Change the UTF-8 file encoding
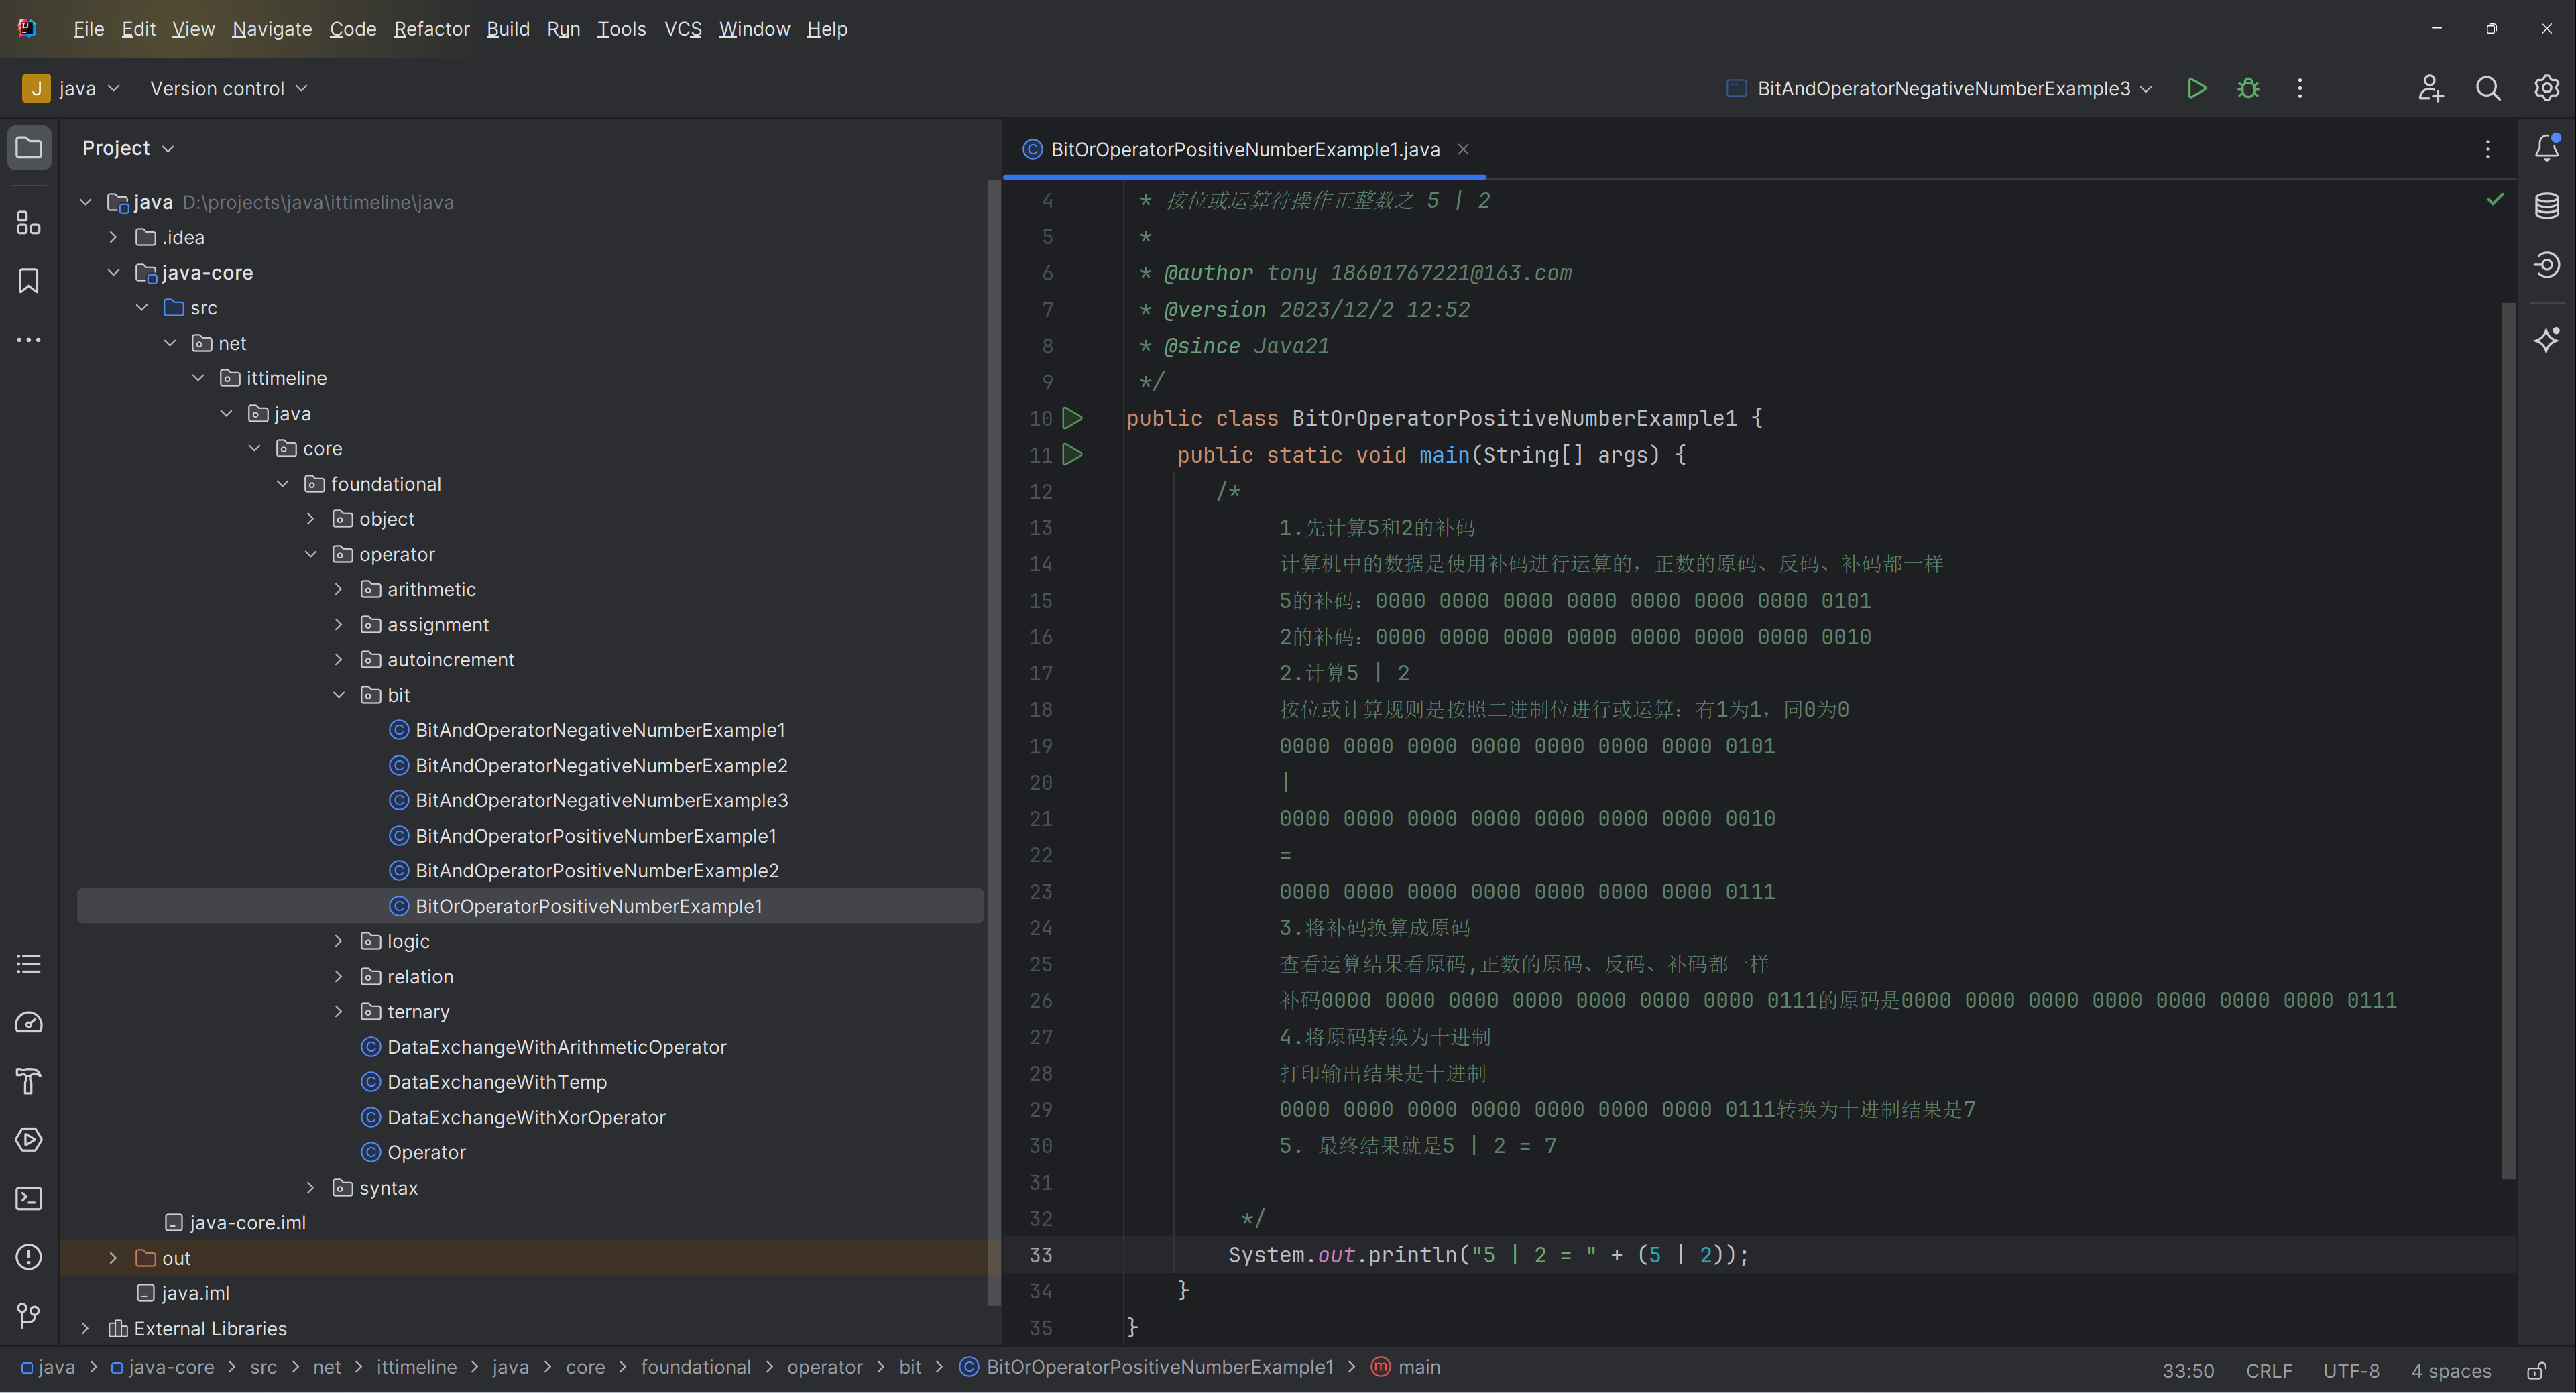Viewport: 2576px width, 1393px height. [2350, 1370]
